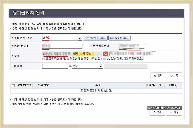This screenshot has width=193, height=128.
Task: Focus the 성명(명칭) name input field
Action: pos(62,46)
